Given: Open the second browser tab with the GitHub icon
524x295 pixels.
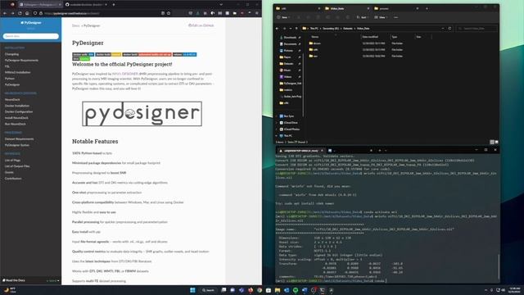Looking at the screenshot, I should tap(86, 5).
